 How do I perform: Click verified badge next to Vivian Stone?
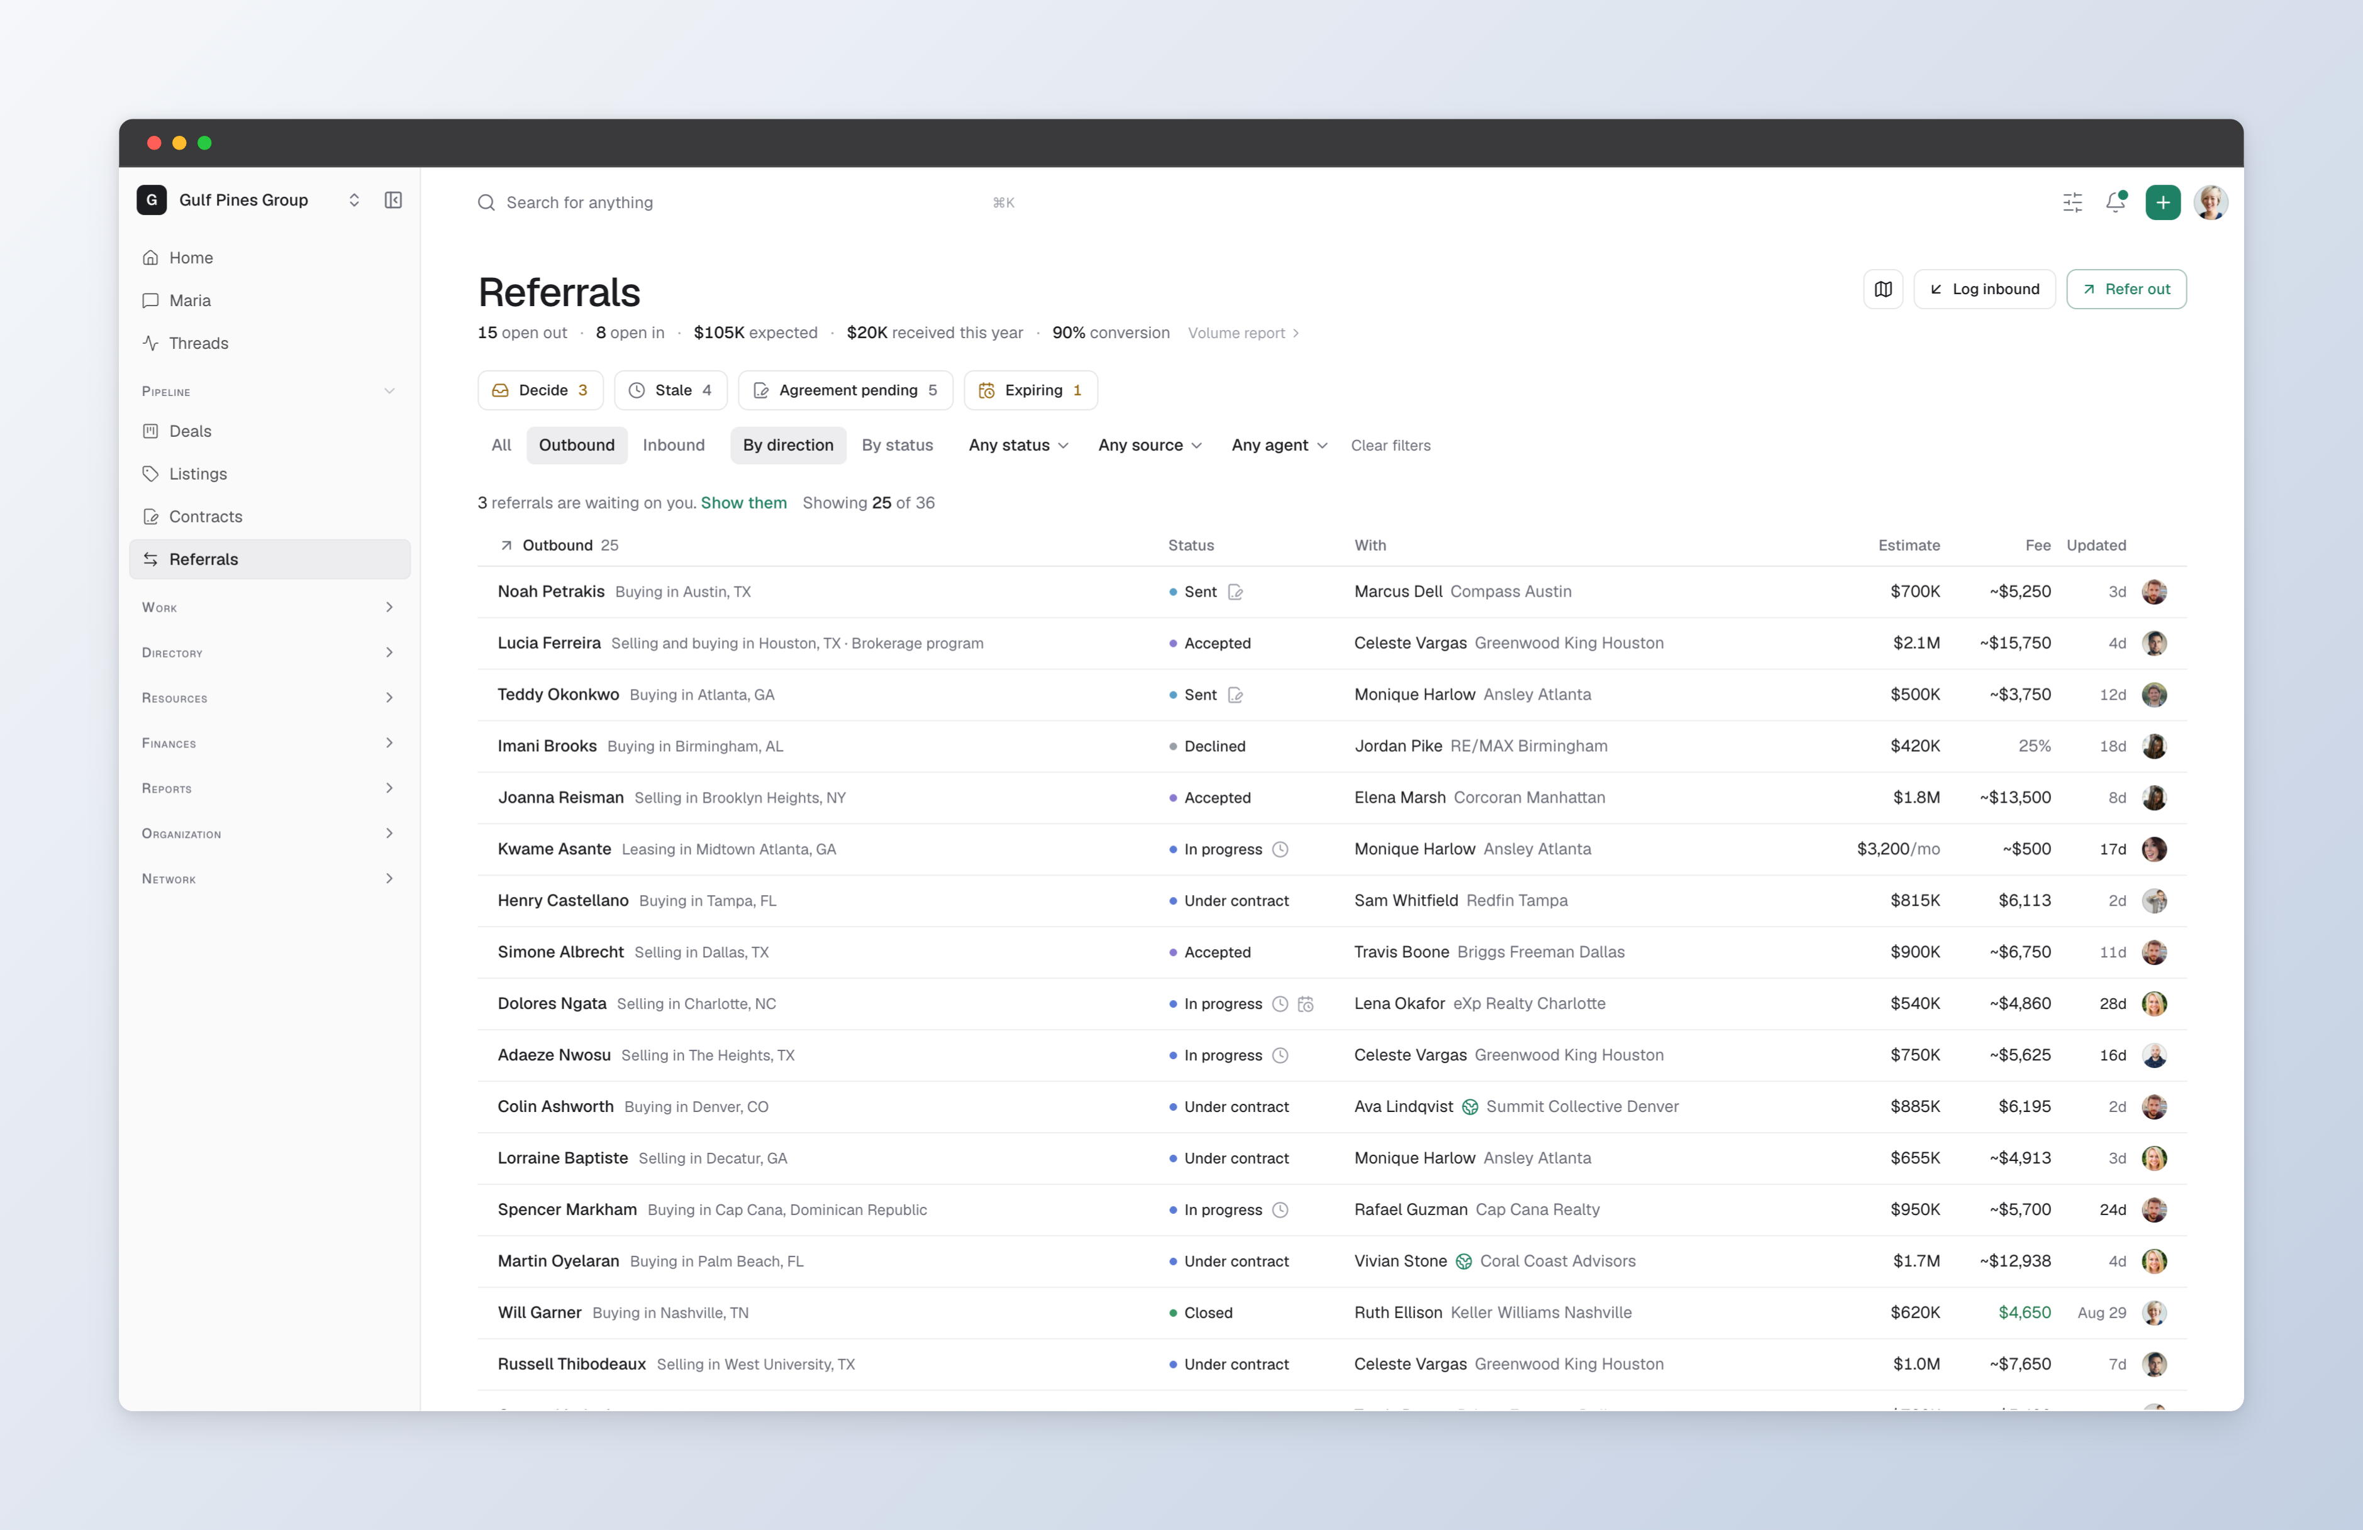pos(1464,1262)
